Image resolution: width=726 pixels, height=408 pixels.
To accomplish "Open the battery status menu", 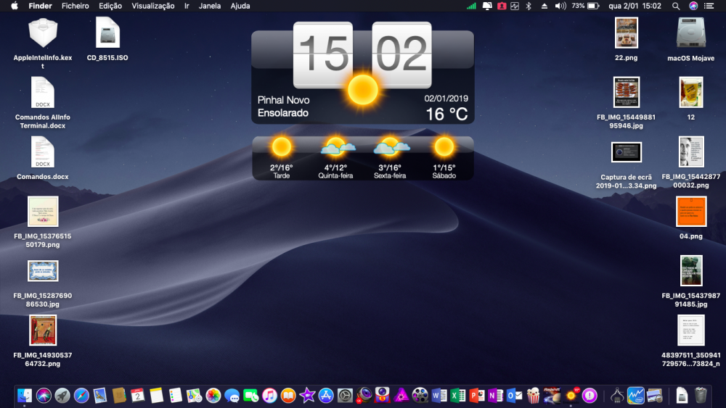I will pos(592,6).
